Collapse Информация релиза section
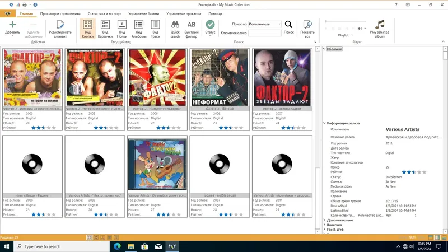448x252 pixels. click(324, 123)
